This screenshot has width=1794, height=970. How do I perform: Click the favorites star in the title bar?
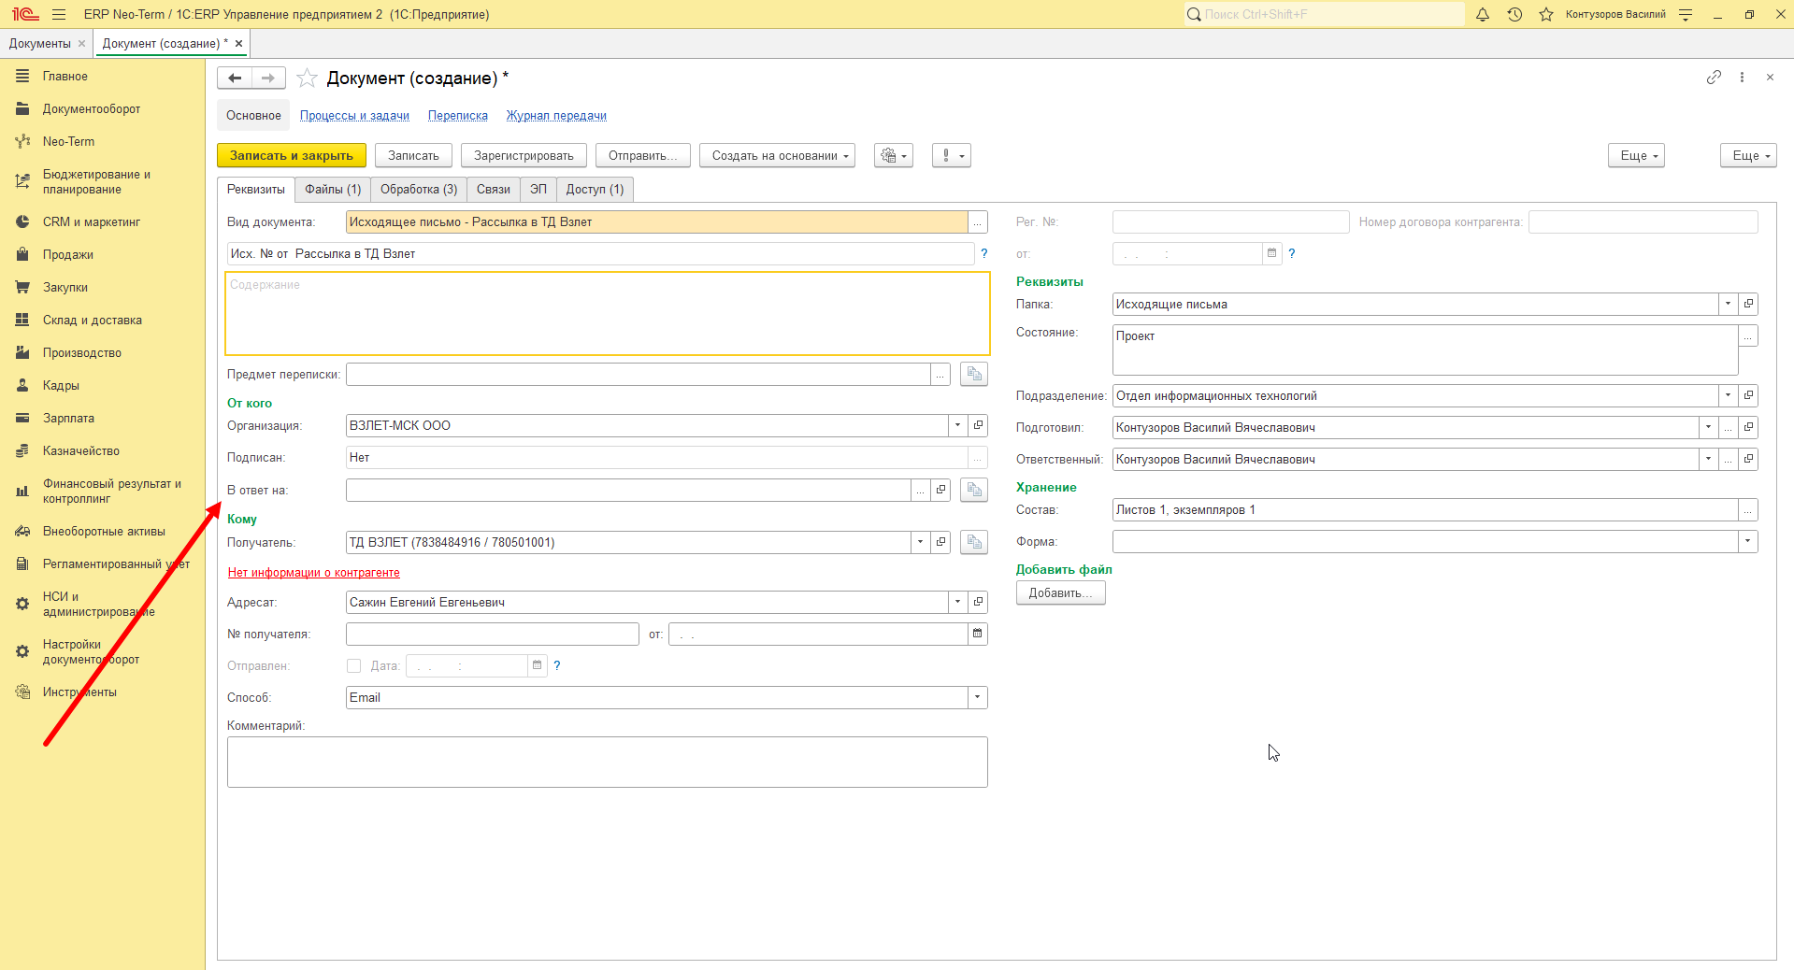click(1546, 14)
